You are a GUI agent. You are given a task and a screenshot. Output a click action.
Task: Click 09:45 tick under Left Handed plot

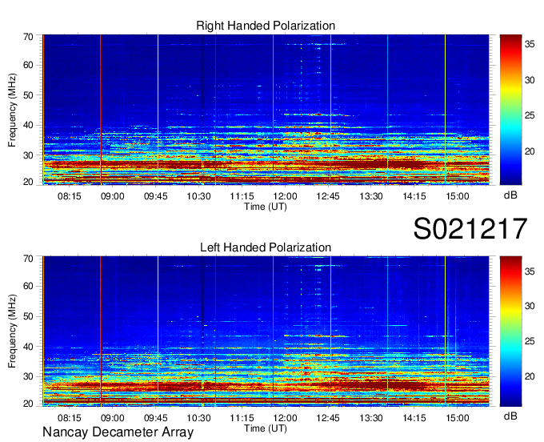155,418
